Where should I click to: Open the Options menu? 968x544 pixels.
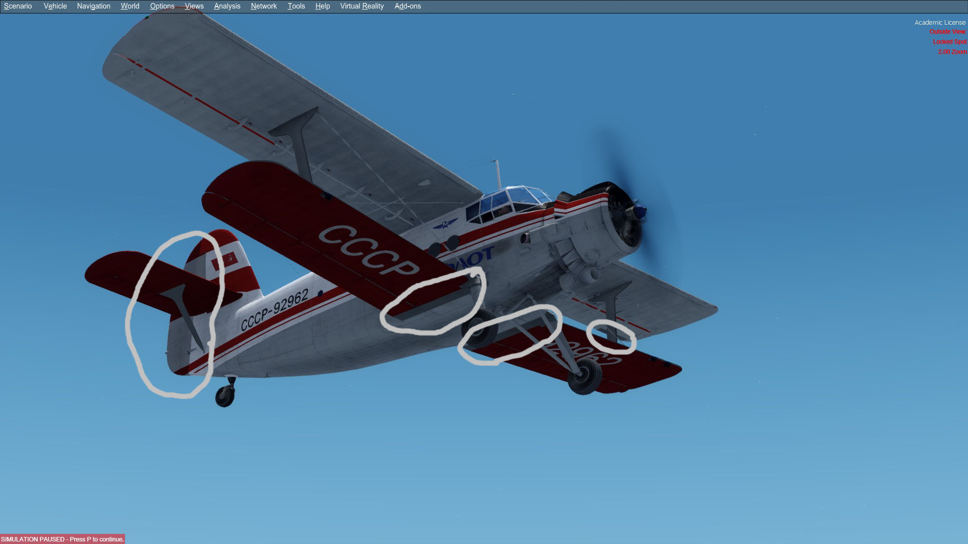click(162, 6)
